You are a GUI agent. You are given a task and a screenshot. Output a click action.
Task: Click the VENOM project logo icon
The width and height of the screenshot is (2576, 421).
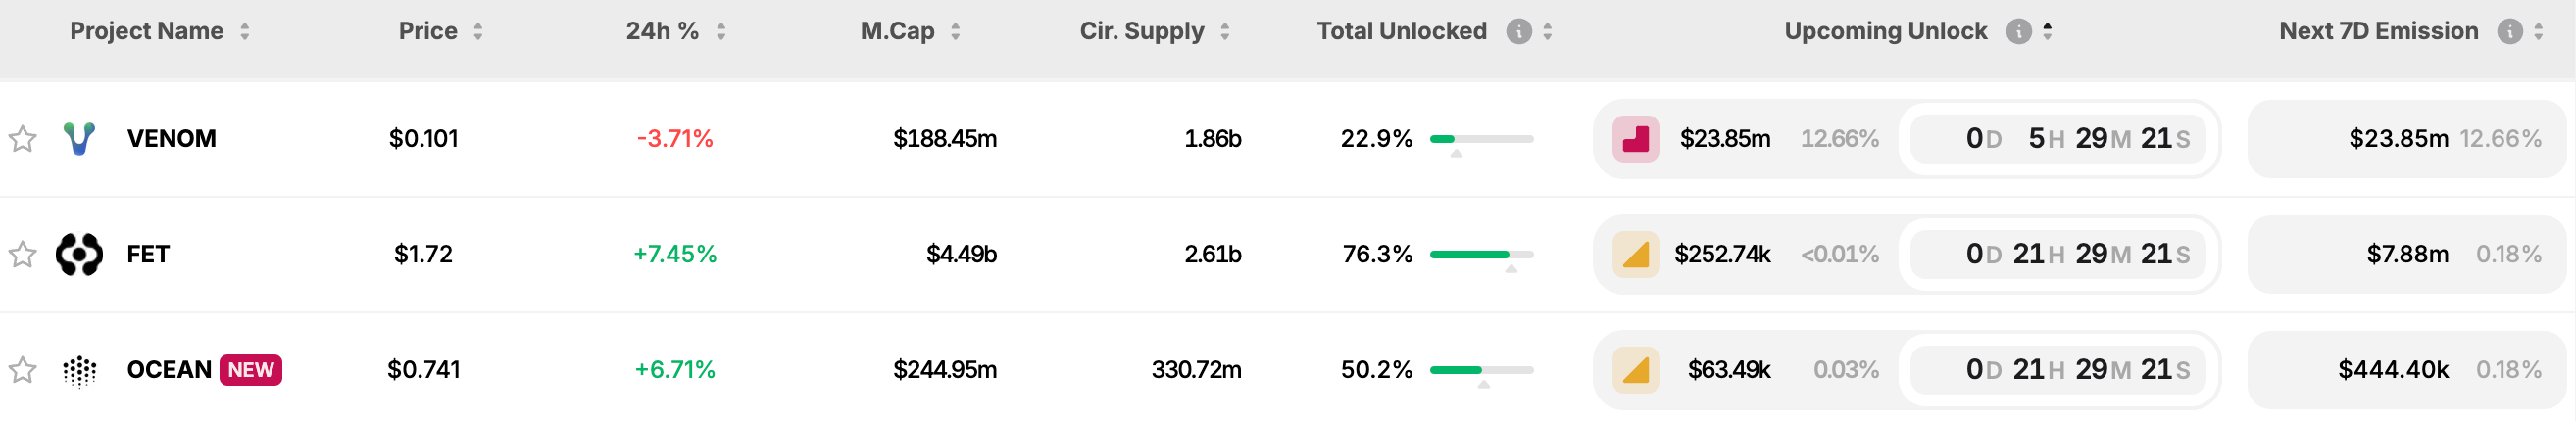click(79, 138)
